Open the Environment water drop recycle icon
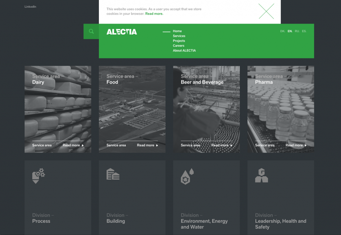 click(187, 177)
